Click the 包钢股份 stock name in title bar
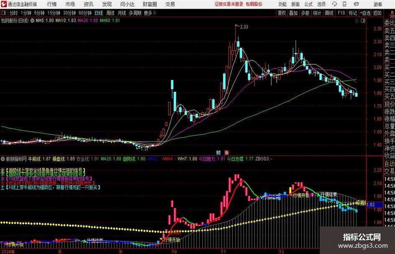395x254 pixels. point(254,4)
